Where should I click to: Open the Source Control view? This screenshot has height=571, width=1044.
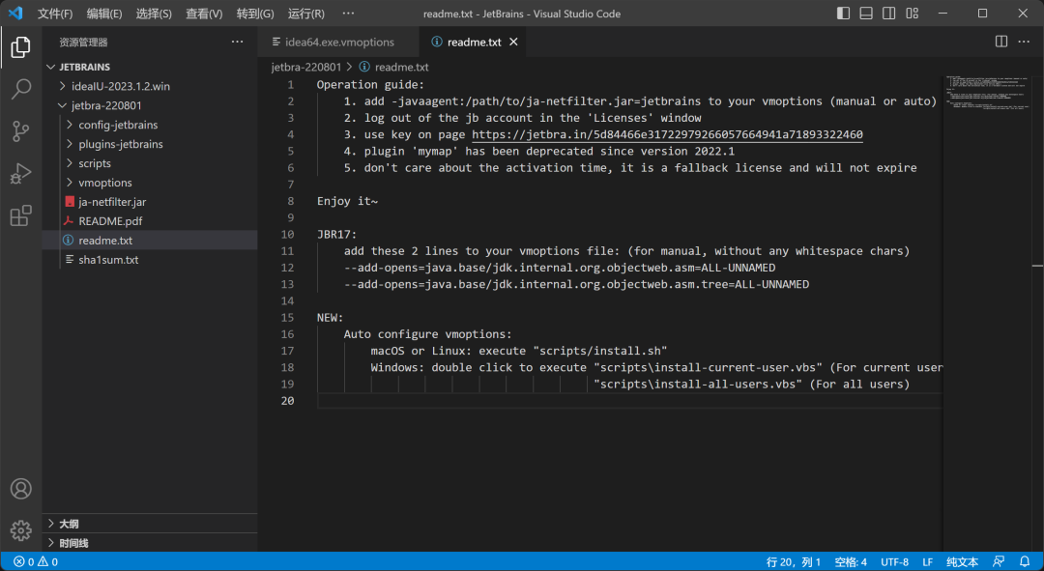(x=20, y=131)
